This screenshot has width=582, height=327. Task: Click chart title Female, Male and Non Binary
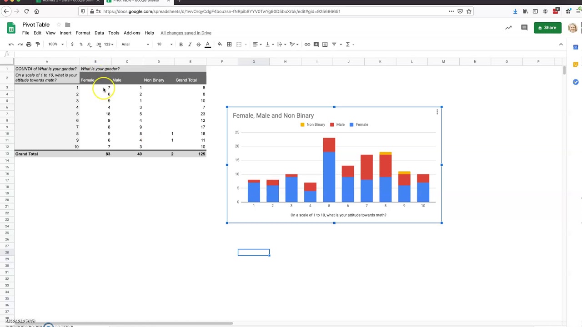point(273,115)
